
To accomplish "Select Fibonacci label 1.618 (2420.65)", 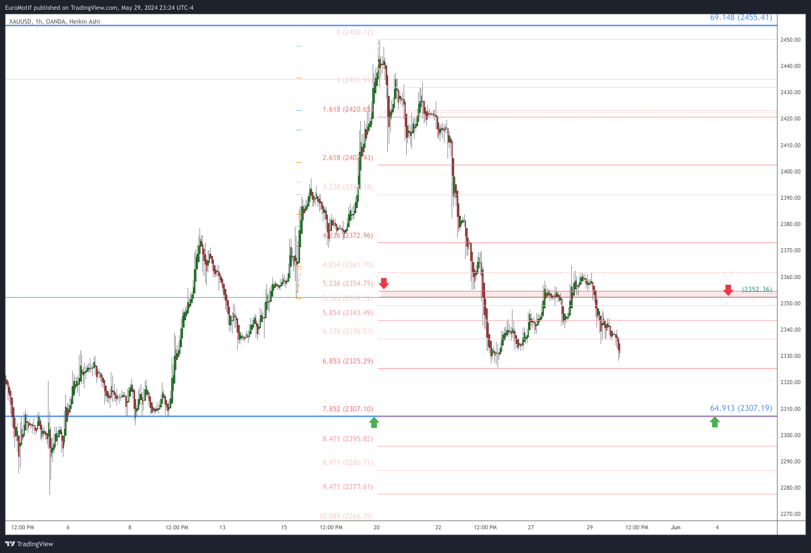I will pyautogui.click(x=348, y=109).
